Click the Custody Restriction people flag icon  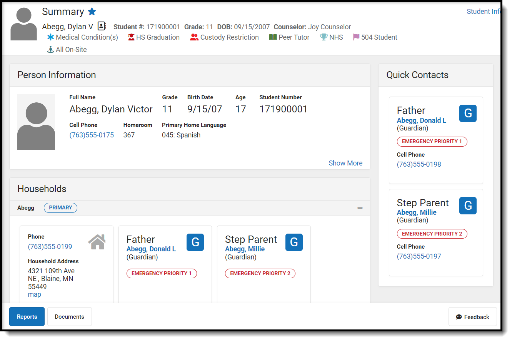(194, 37)
